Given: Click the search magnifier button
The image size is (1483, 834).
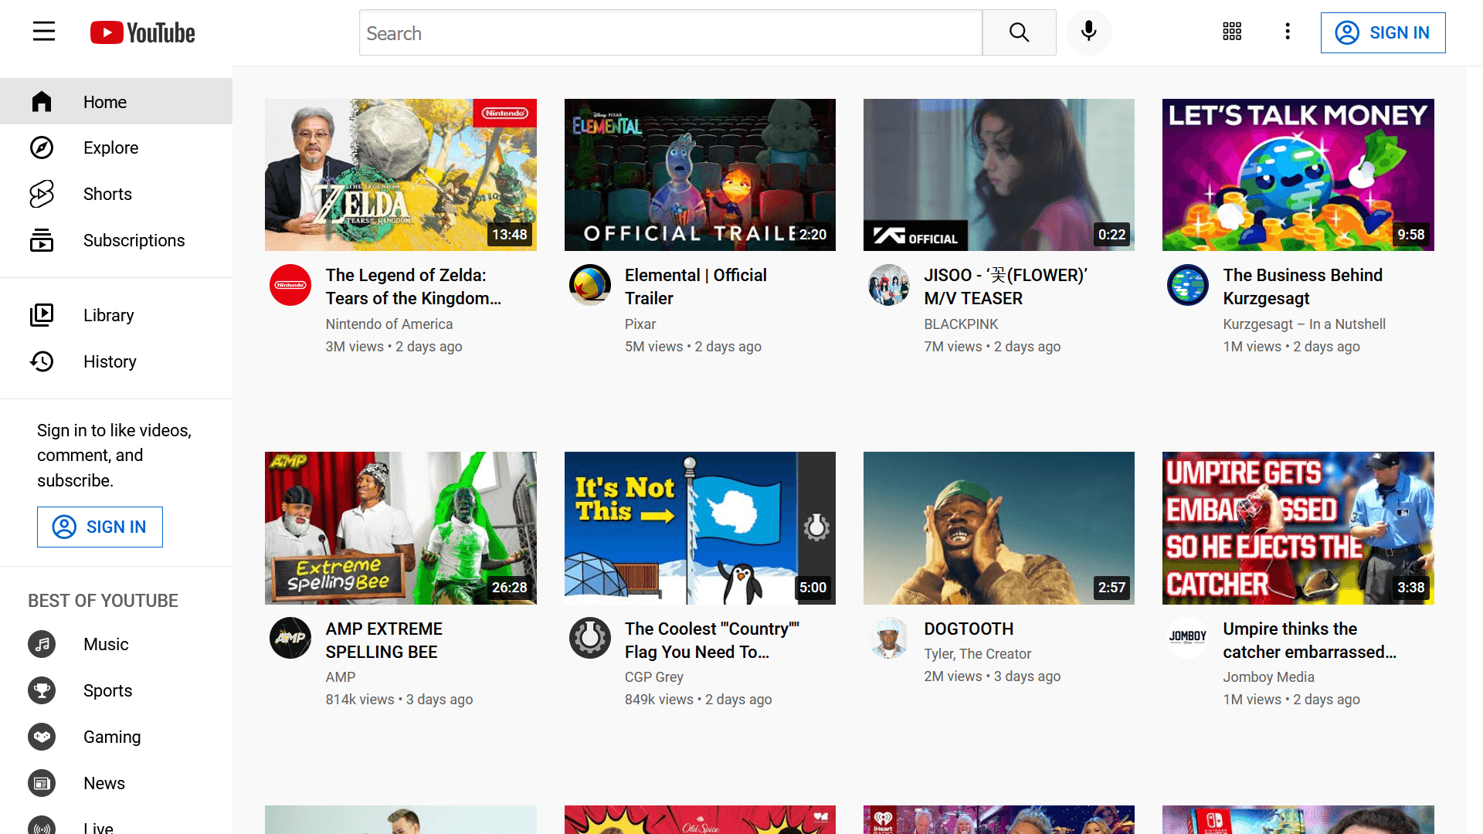Looking at the screenshot, I should coord(1019,32).
